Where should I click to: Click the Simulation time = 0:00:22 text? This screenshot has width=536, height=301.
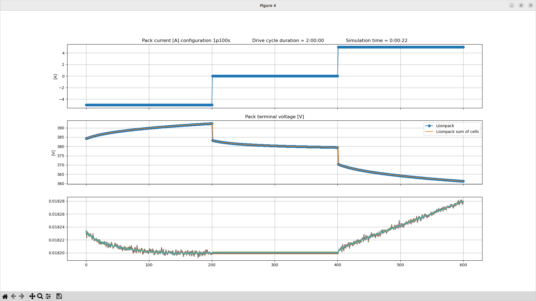click(376, 40)
